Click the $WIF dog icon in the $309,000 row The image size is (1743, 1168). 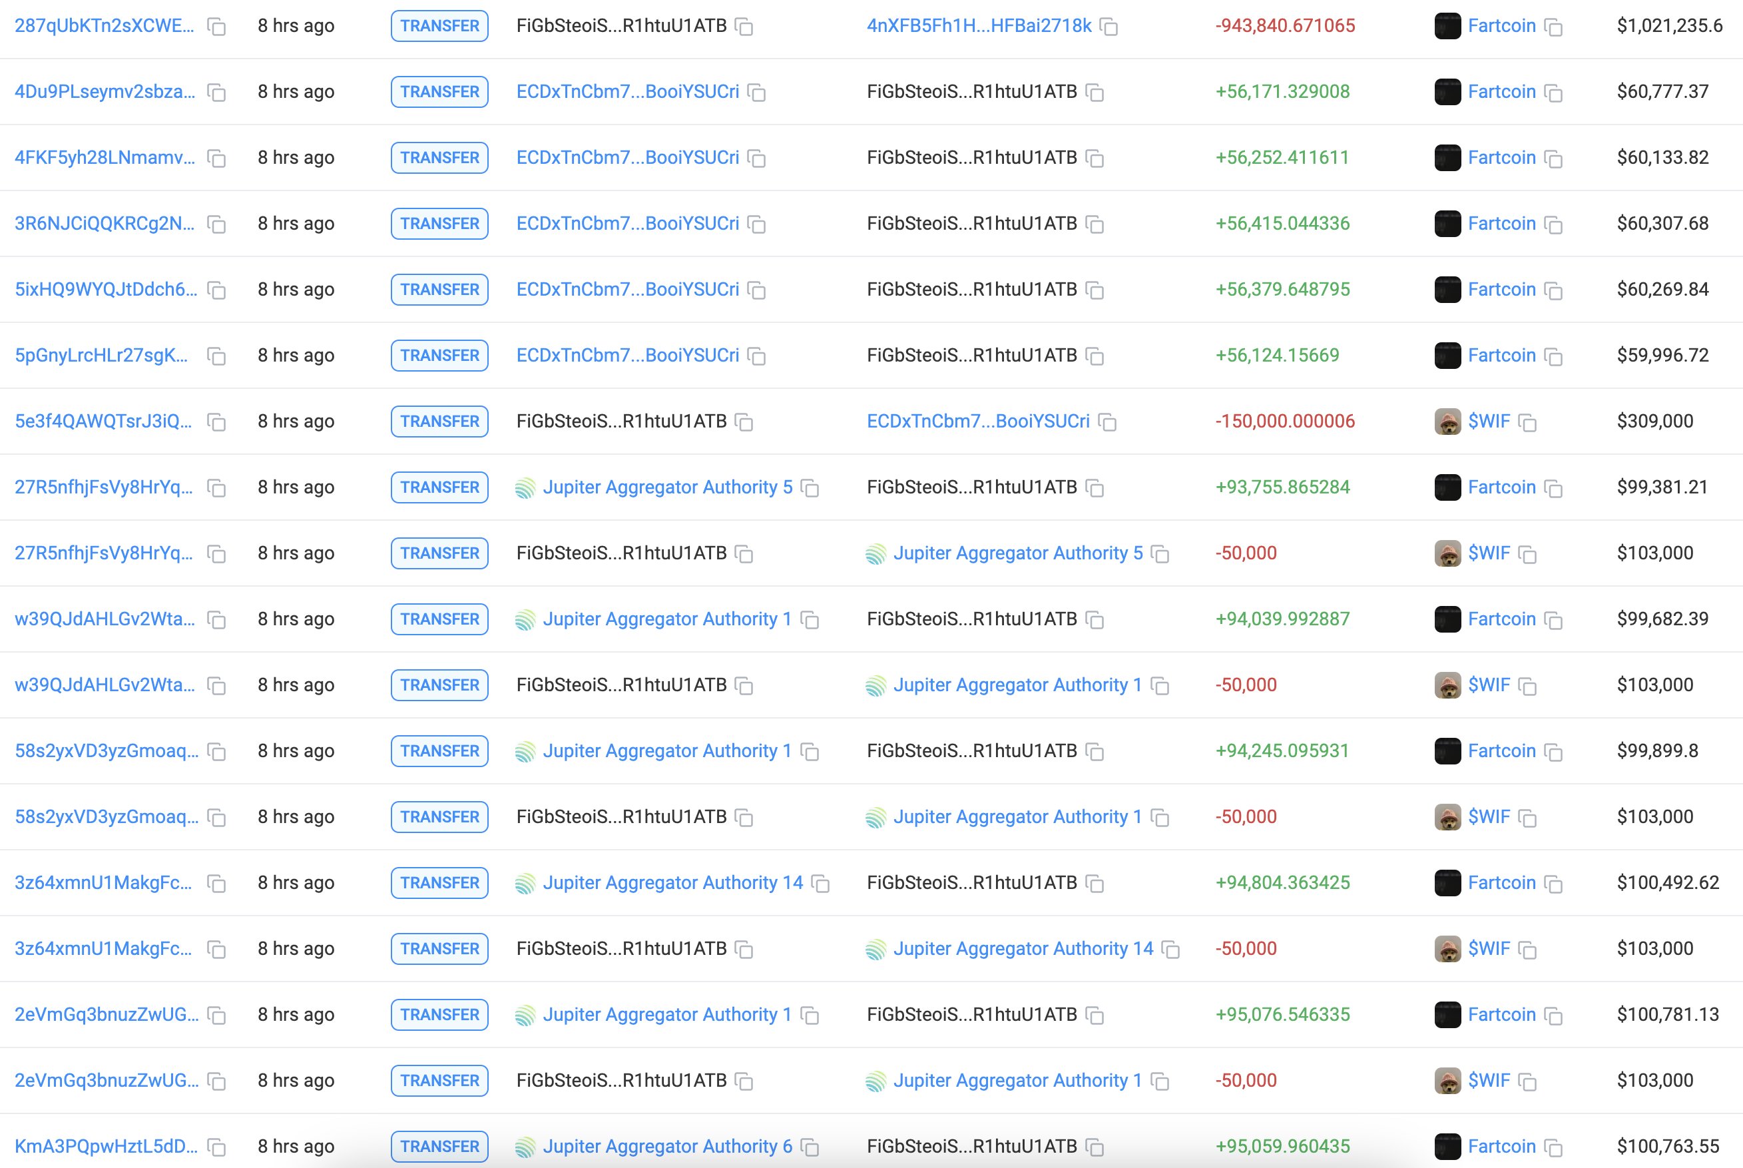click(1447, 422)
